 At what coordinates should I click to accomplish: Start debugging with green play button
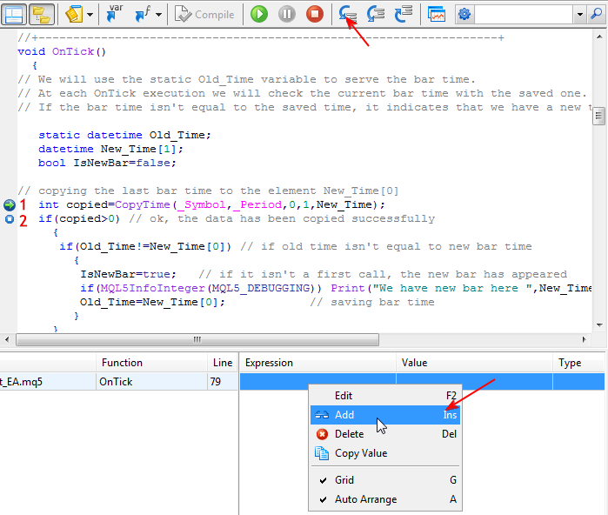point(259,14)
